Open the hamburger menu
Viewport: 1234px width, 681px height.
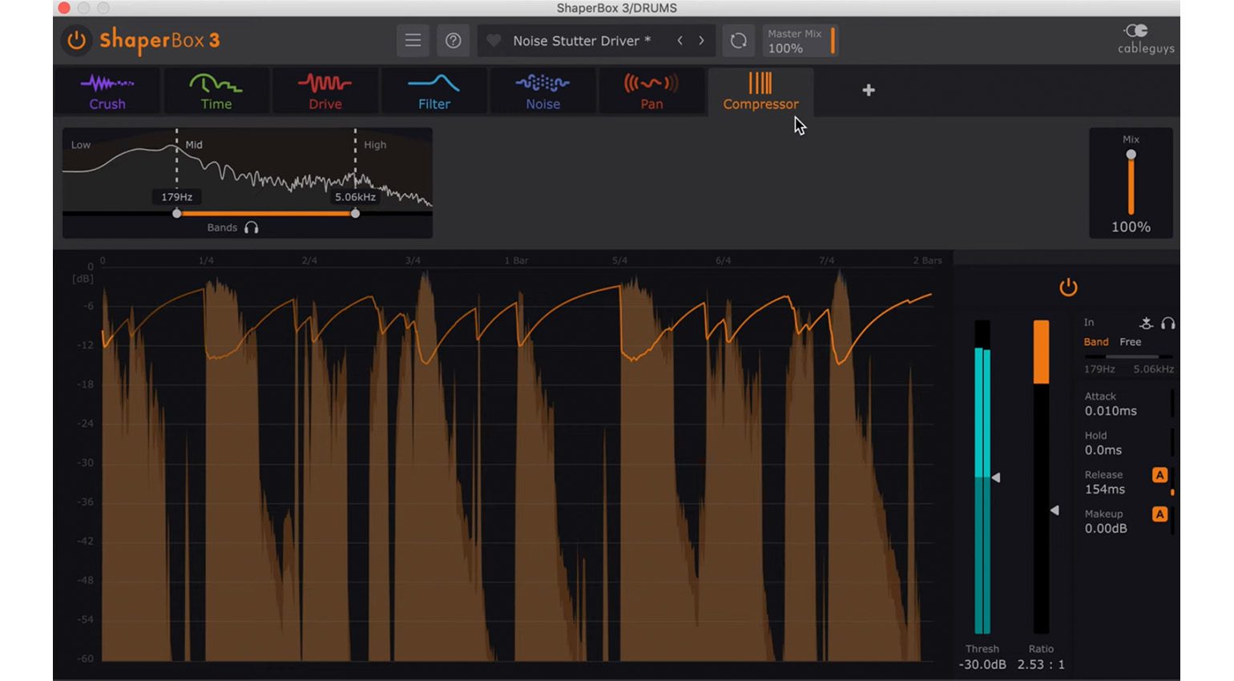click(x=413, y=41)
